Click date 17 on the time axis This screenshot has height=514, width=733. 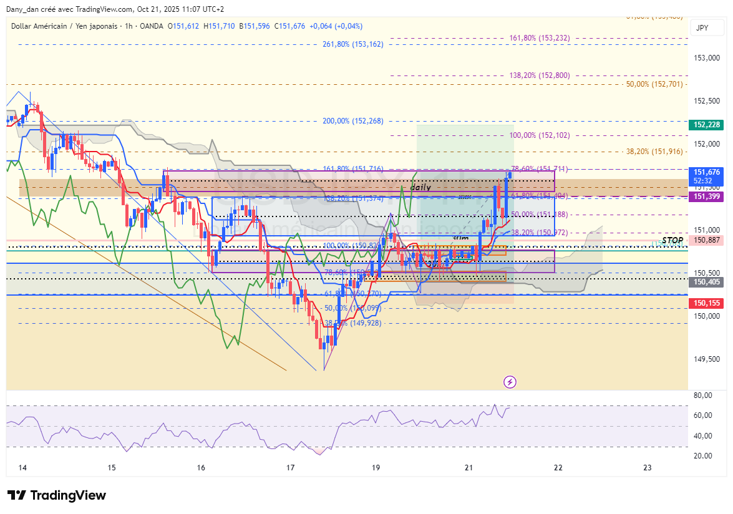click(x=290, y=468)
